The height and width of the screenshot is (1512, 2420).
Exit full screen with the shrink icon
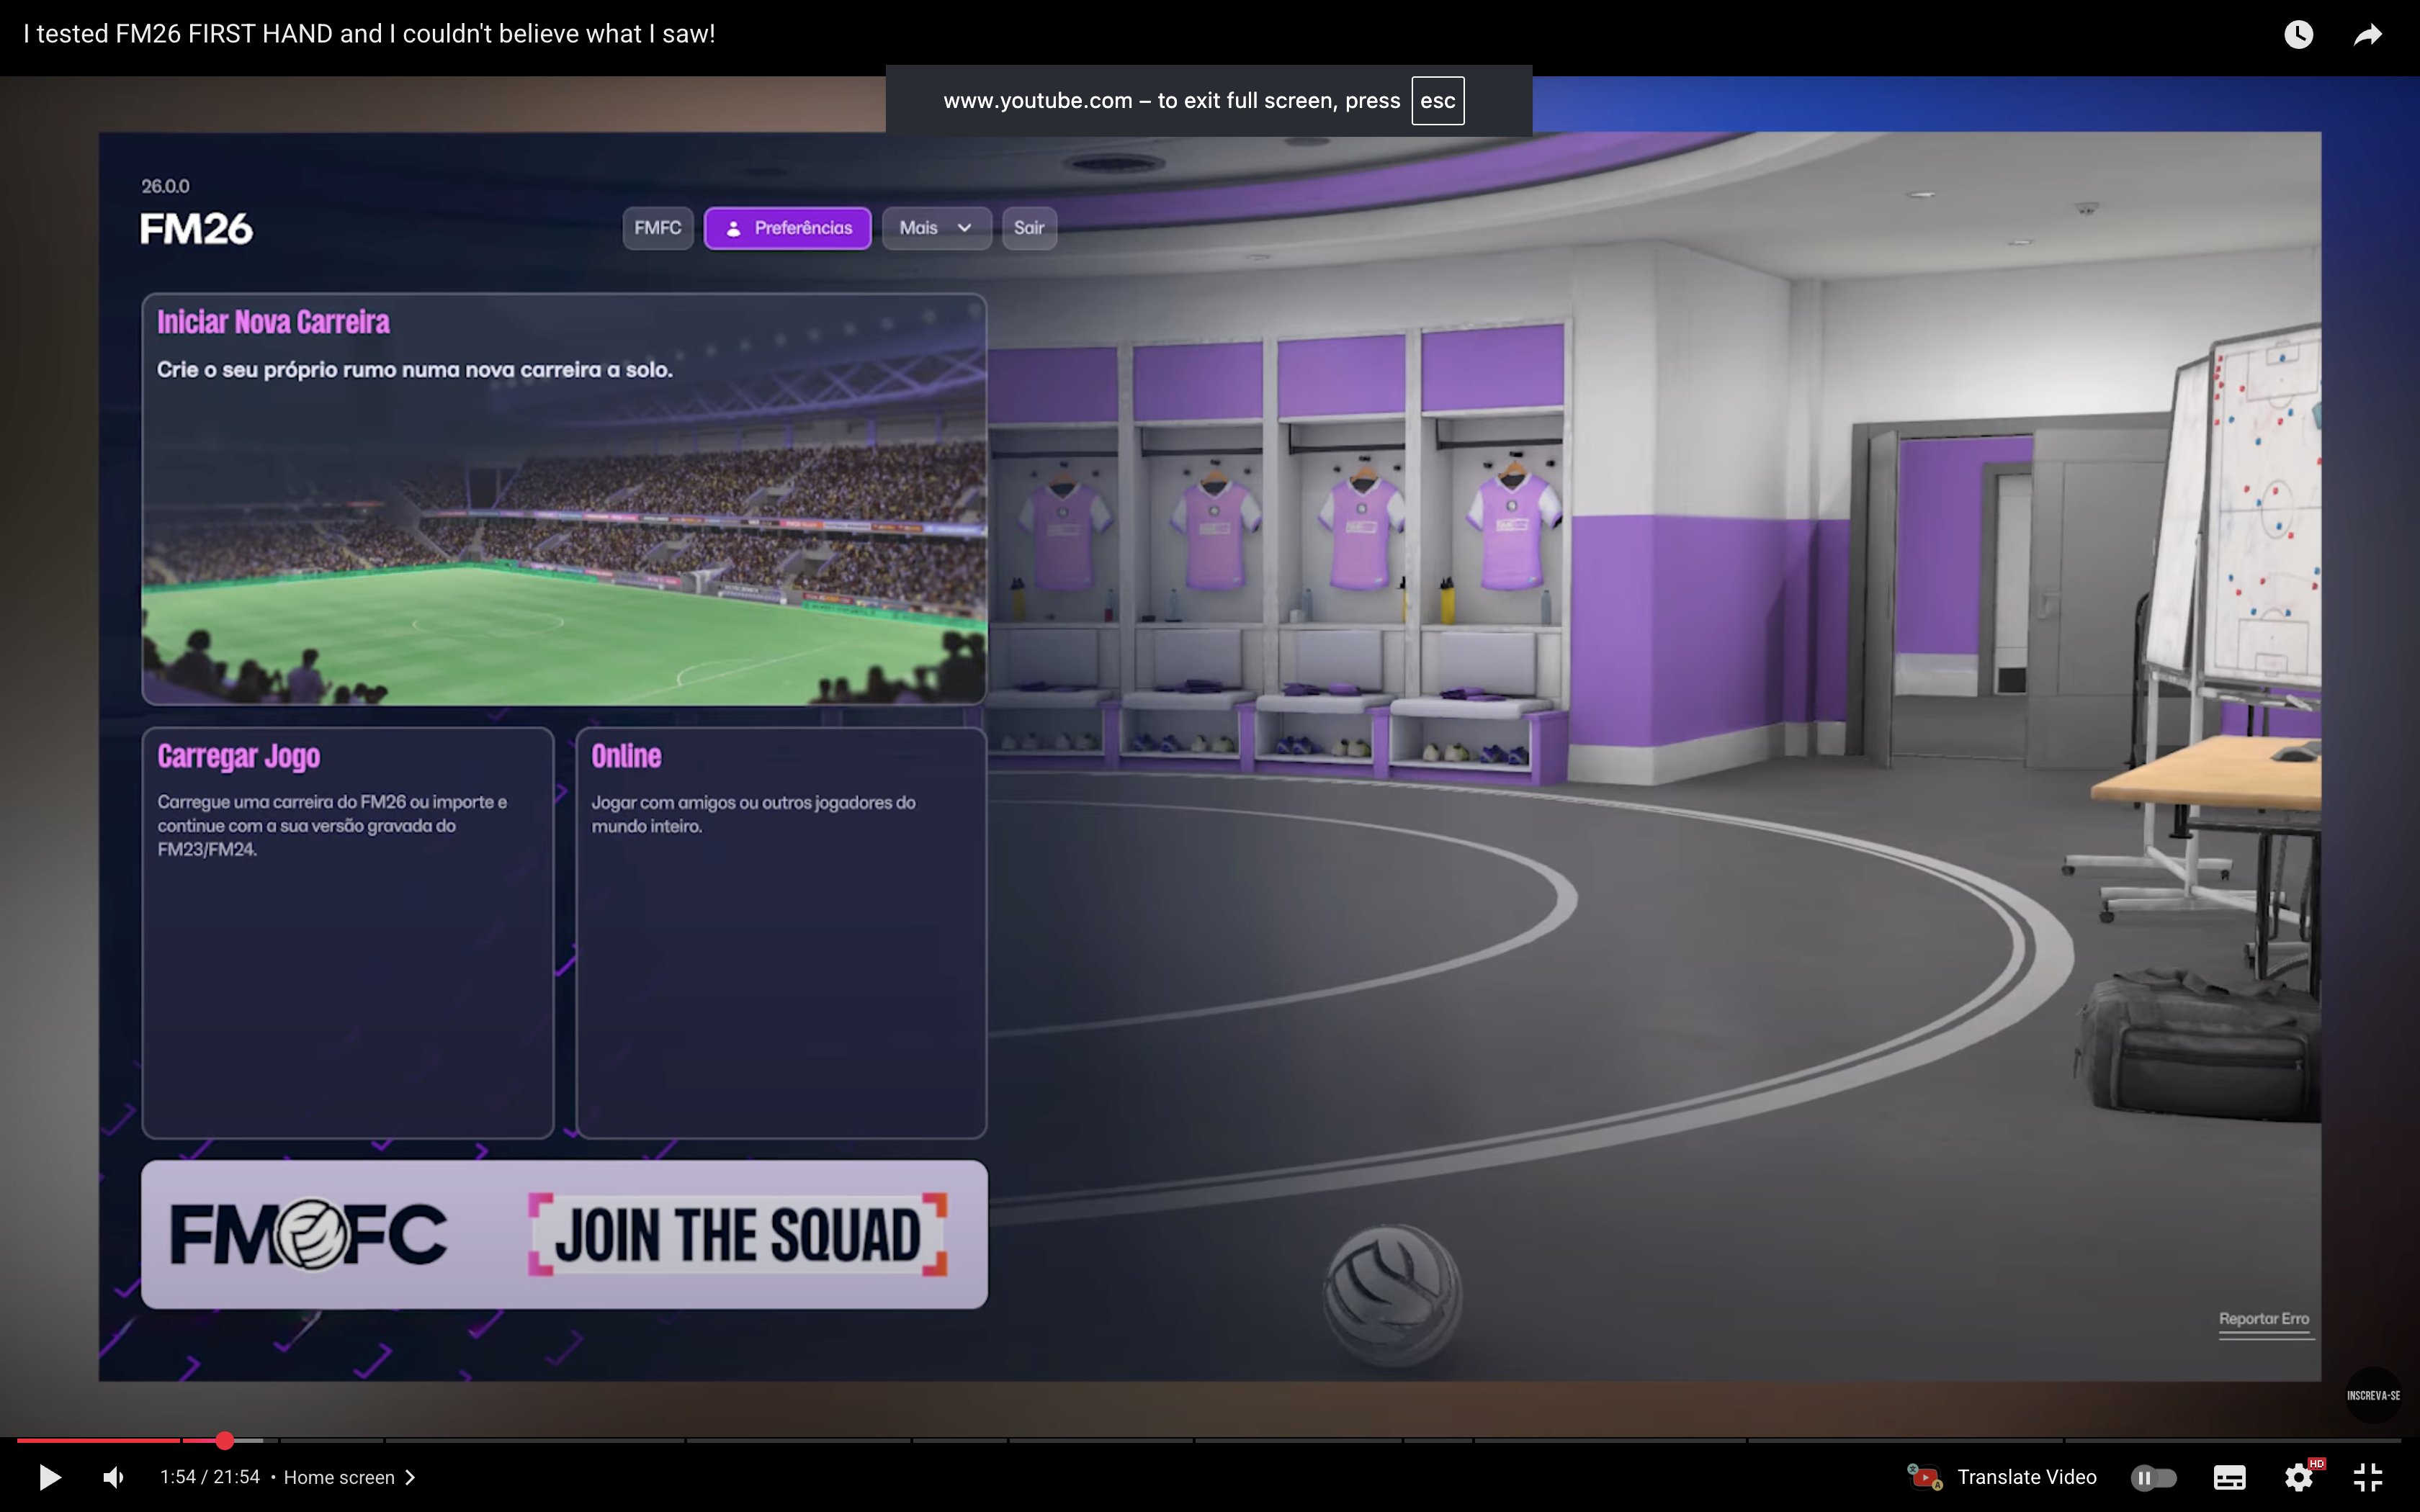[2367, 1477]
